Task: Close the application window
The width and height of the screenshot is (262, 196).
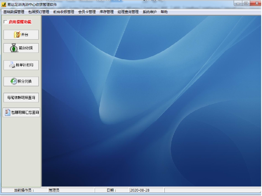Action: tap(256, 3)
